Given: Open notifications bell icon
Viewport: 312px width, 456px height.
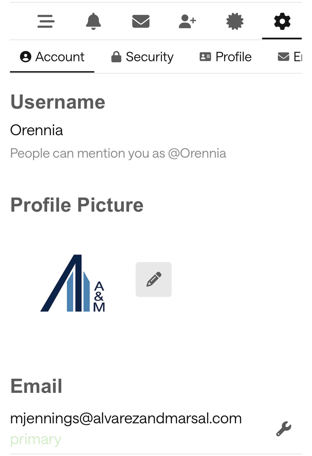Looking at the screenshot, I should 93,21.
